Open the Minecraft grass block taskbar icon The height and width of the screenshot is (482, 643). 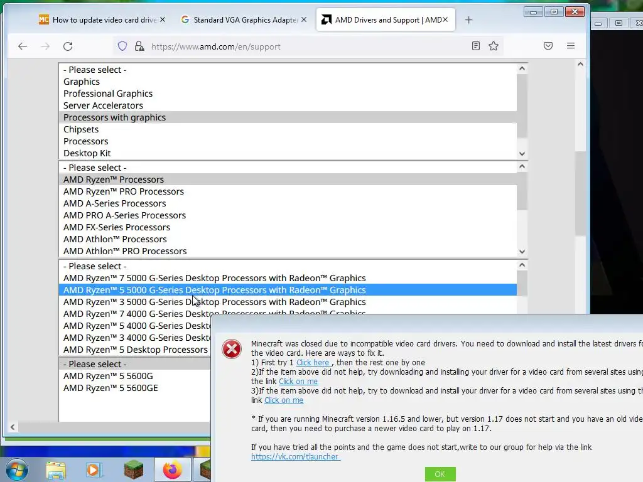coord(134,469)
